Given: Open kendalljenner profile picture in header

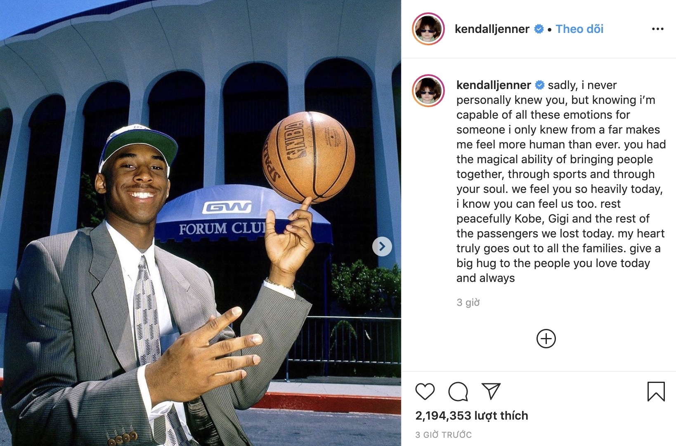Looking at the screenshot, I should pyautogui.click(x=428, y=29).
